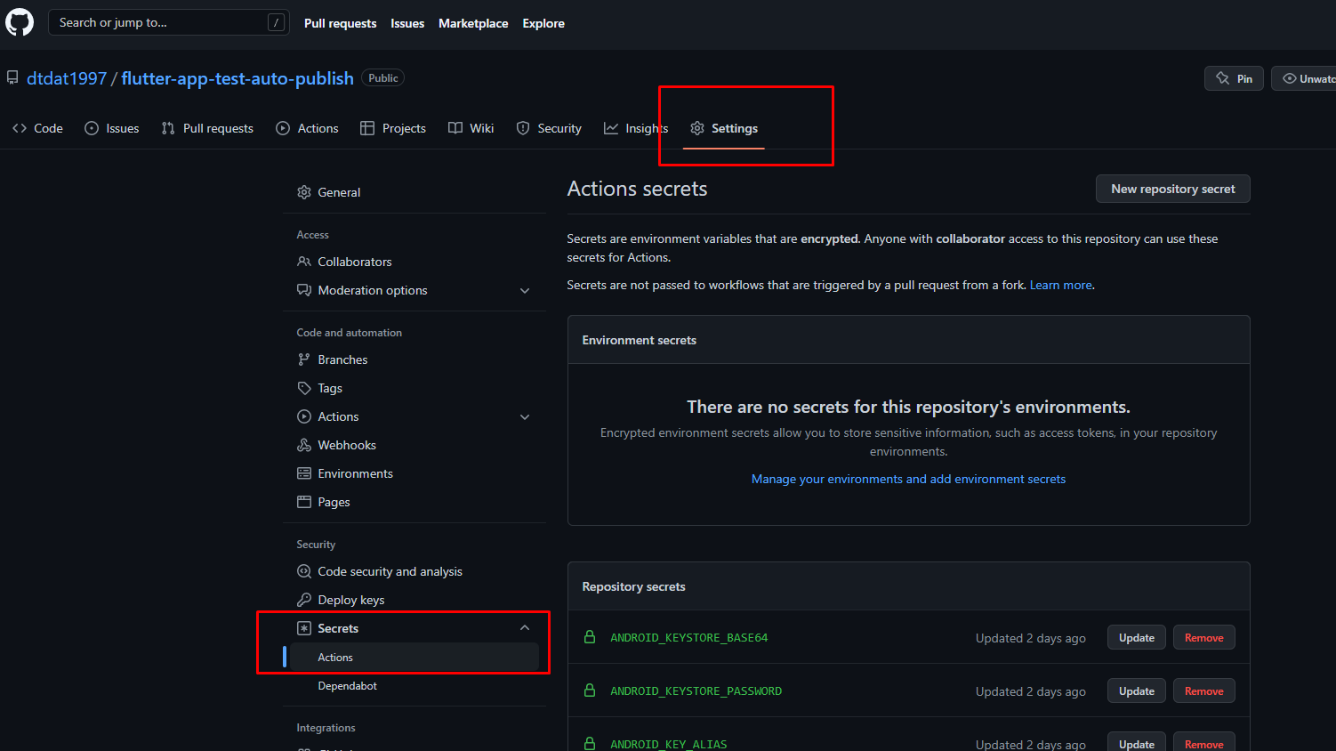Click the Branches icon in sidebar
The image size is (1336, 751).
coord(304,359)
